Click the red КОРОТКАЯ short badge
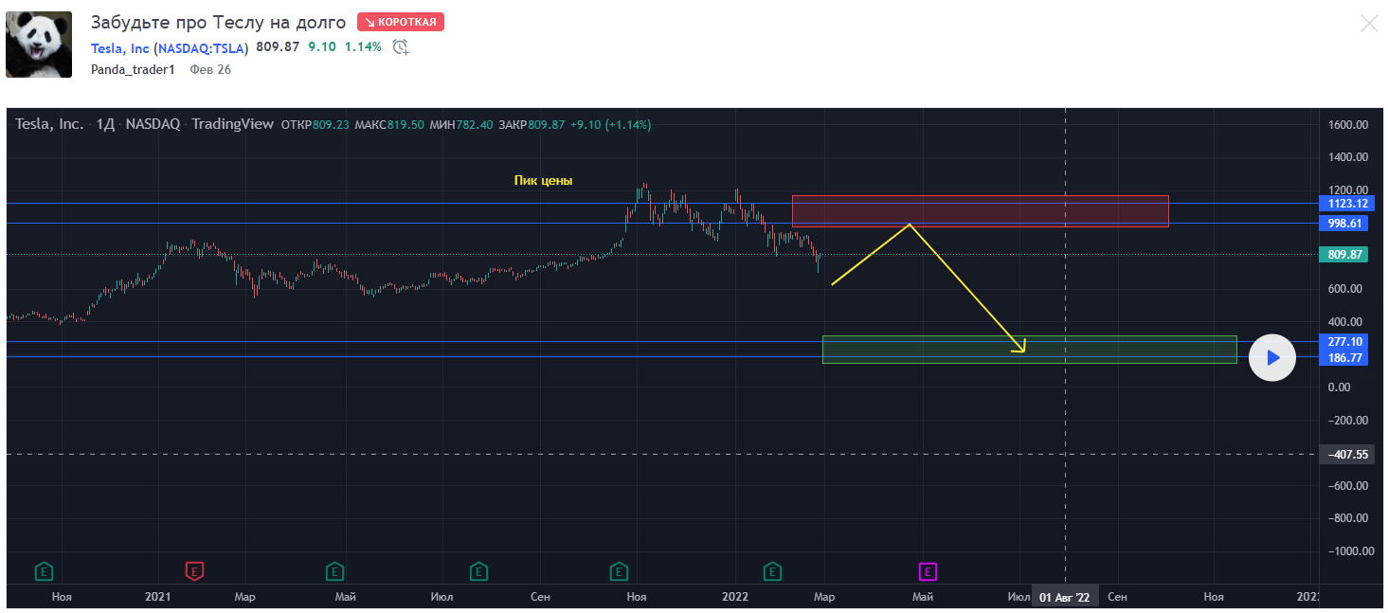1388x613 pixels. pyautogui.click(x=401, y=22)
